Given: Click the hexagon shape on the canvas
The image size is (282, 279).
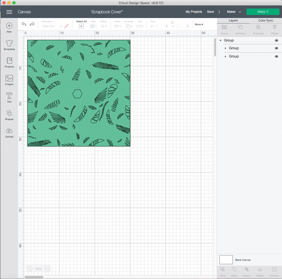Looking at the screenshot, I should pyautogui.click(x=77, y=94).
